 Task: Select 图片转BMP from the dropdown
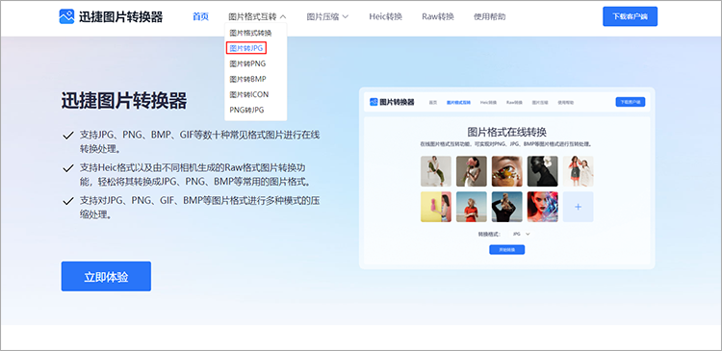click(247, 79)
